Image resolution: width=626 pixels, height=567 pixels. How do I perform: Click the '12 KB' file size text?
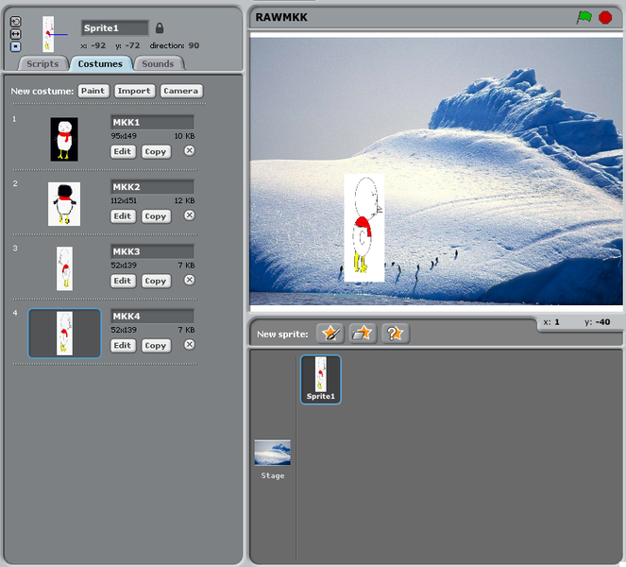point(184,201)
